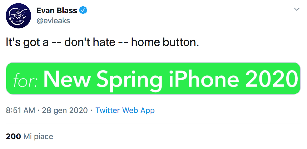Click the "don't hate" phrase in tweet

(90, 42)
